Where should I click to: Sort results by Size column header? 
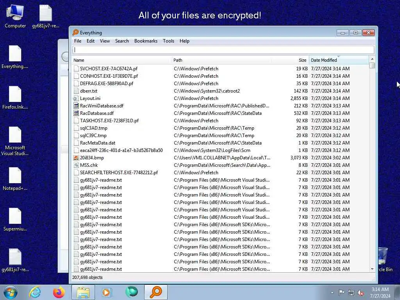point(290,60)
